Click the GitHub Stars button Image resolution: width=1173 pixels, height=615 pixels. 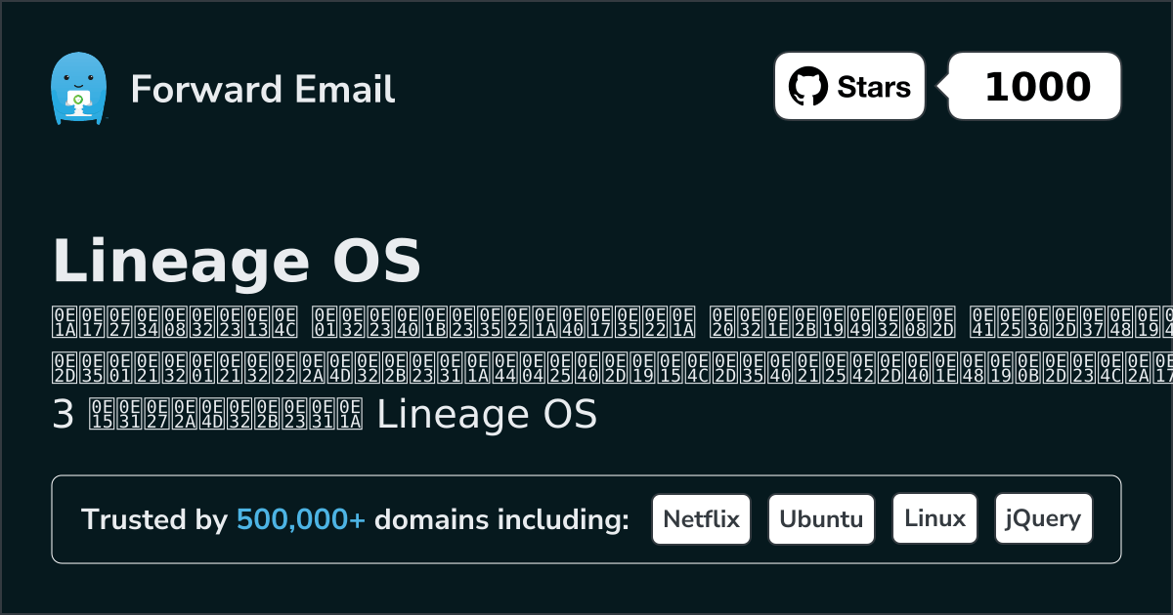(848, 86)
